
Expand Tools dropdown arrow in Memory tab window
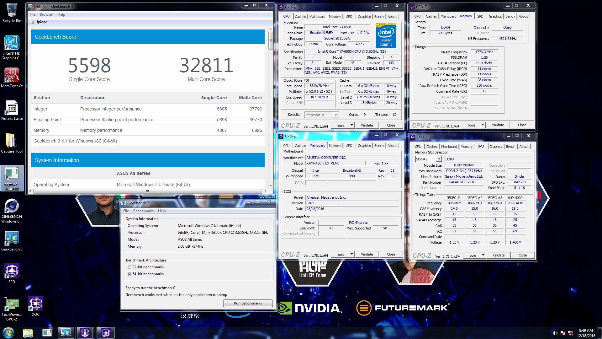483,125
